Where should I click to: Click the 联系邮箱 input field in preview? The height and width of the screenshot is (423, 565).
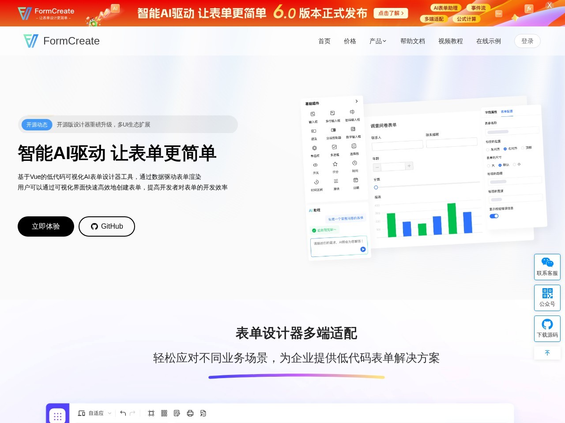coord(452,142)
